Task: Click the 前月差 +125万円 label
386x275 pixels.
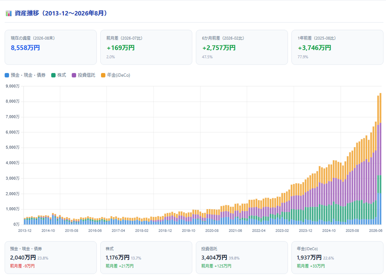Action: click(216, 266)
